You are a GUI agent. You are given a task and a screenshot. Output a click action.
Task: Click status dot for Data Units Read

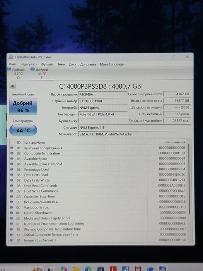tap(12, 175)
